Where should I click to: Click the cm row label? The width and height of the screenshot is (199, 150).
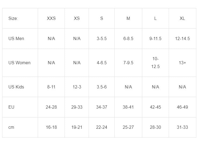pos(11,127)
